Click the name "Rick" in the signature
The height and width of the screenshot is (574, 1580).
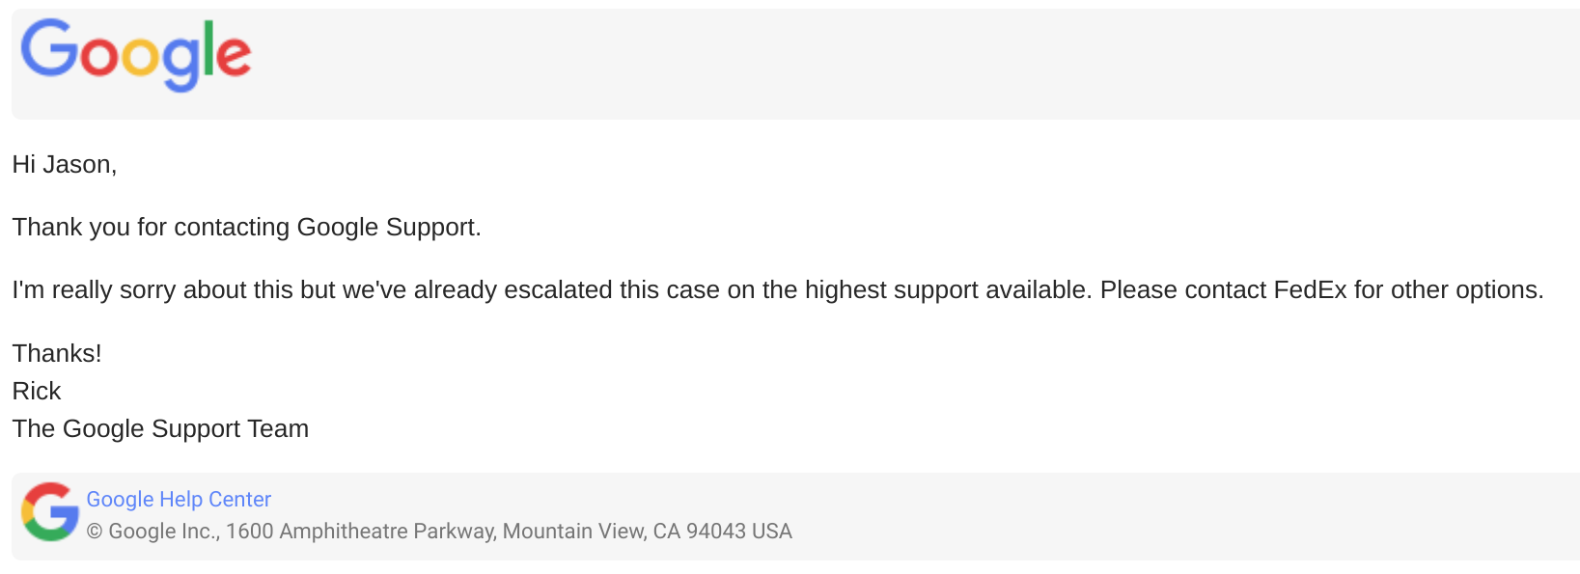(x=37, y=392)
